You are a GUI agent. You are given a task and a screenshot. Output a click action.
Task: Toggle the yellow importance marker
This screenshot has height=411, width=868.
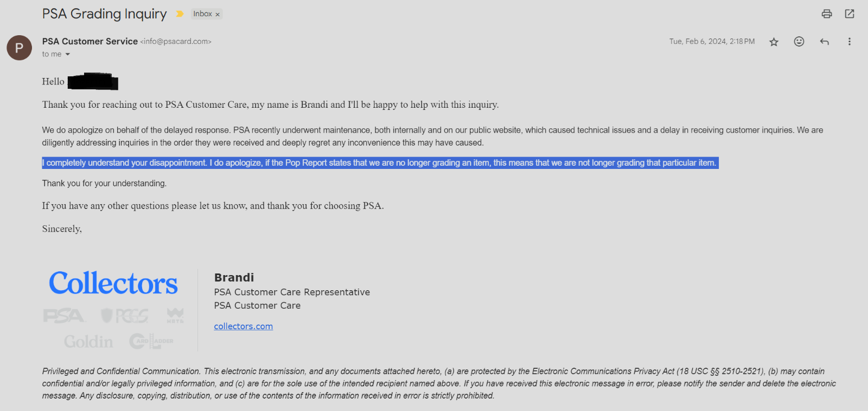180,14
